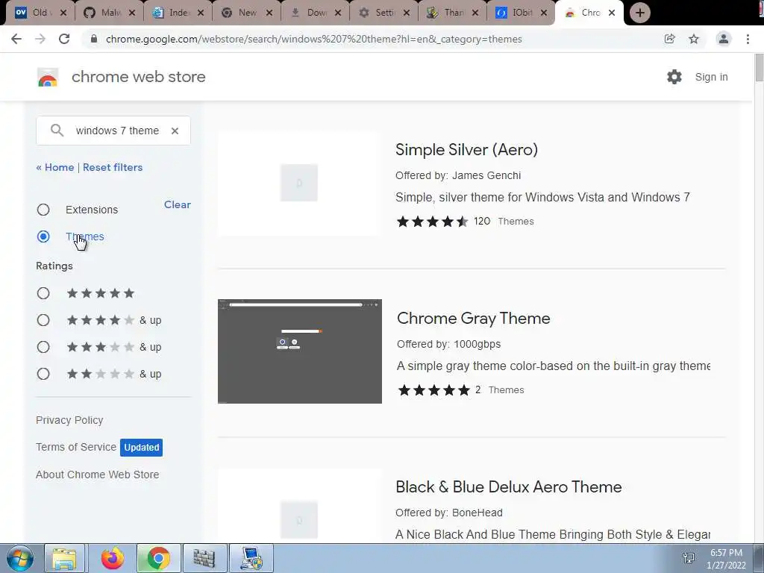Click the network tray icon
The height and width of the screenshot is (573, 764).
click(689, 558)
